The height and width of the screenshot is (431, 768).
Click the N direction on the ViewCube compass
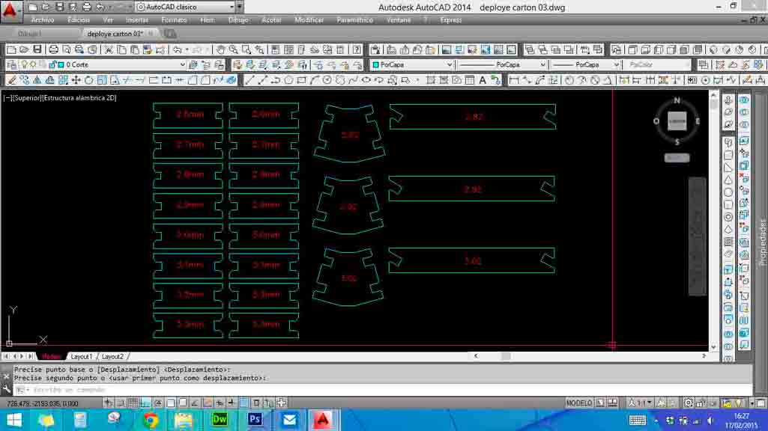pyautogui.click(x=677, y=100)
